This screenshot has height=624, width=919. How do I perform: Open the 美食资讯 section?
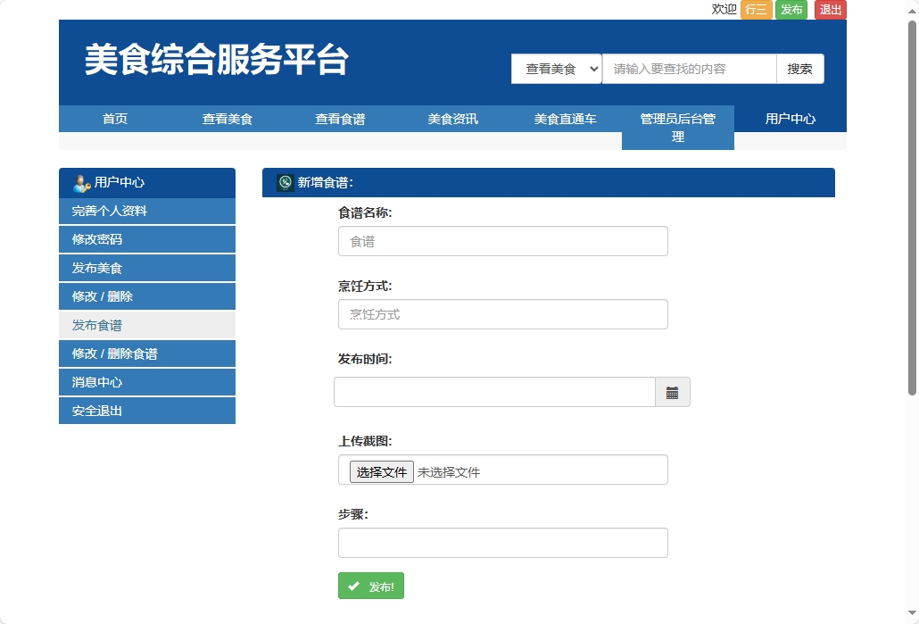(451, 118)
